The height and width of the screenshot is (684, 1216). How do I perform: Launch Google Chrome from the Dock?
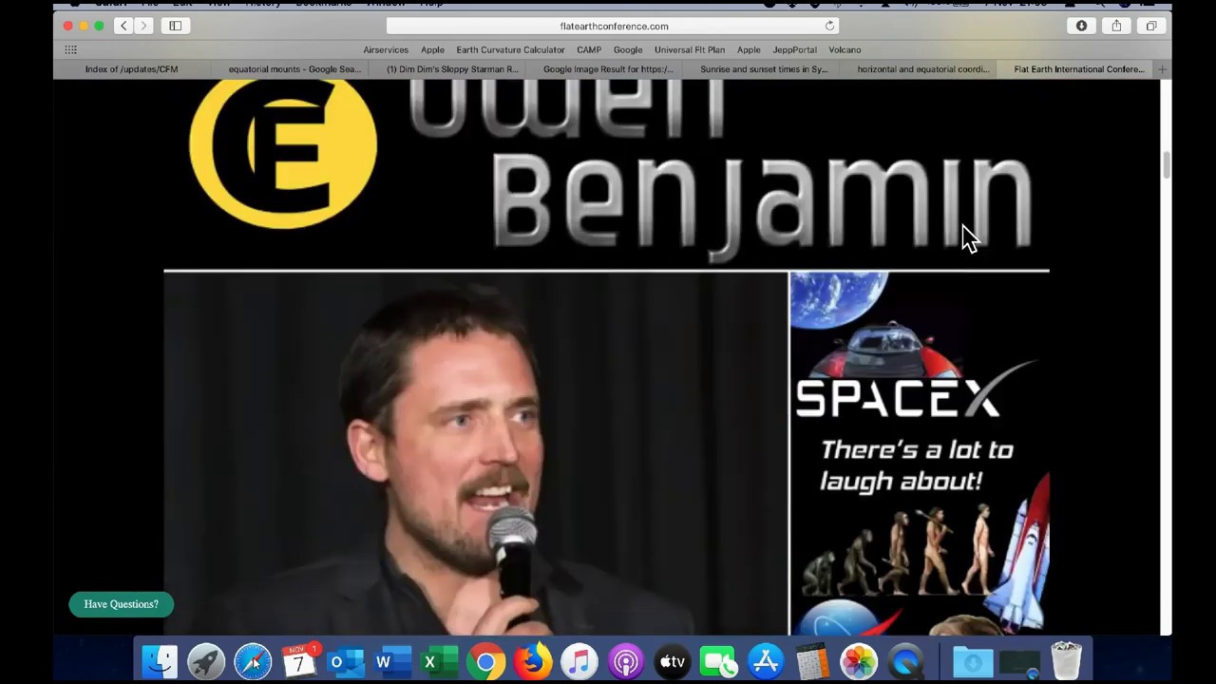click(x=485, y=661)
